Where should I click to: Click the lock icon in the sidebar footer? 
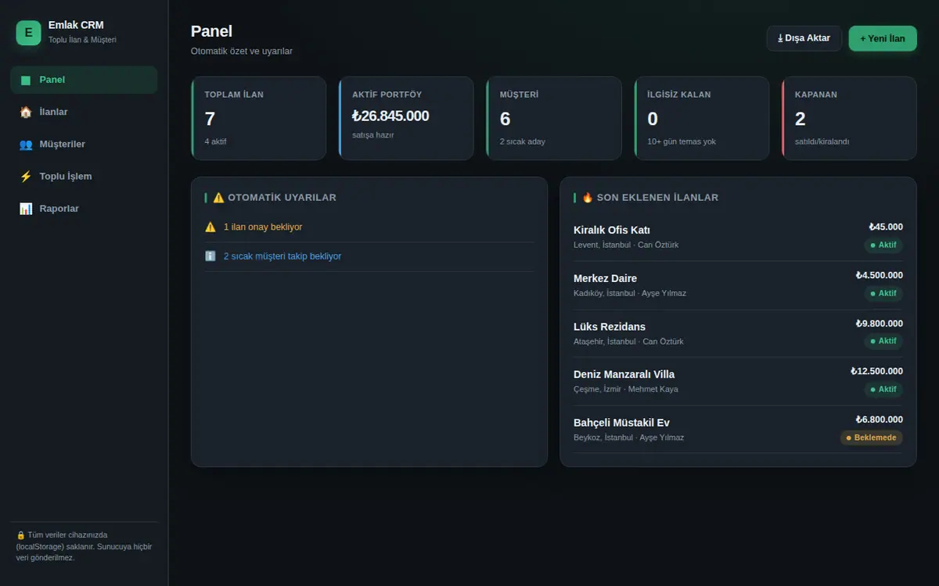(20, 535)
